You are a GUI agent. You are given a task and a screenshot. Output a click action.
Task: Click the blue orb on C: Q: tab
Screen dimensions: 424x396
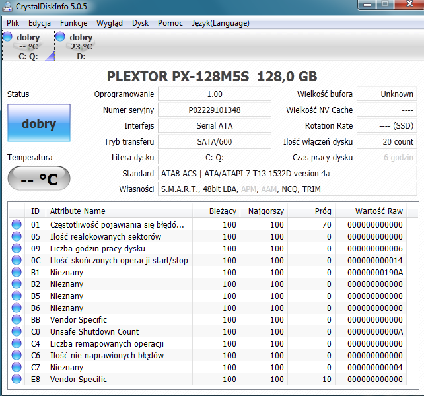coord(7,36)
